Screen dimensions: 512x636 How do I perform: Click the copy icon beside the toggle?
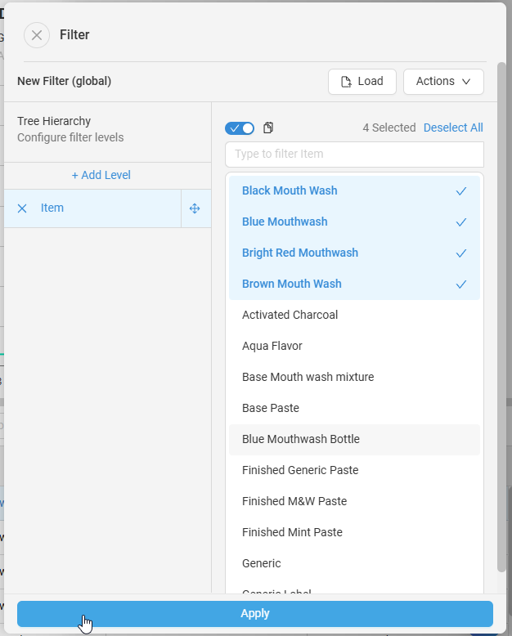(x=268, y=128)
